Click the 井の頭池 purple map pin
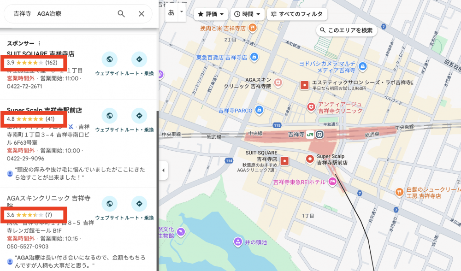Screen dimensions: 461x271 coord(238,242)
